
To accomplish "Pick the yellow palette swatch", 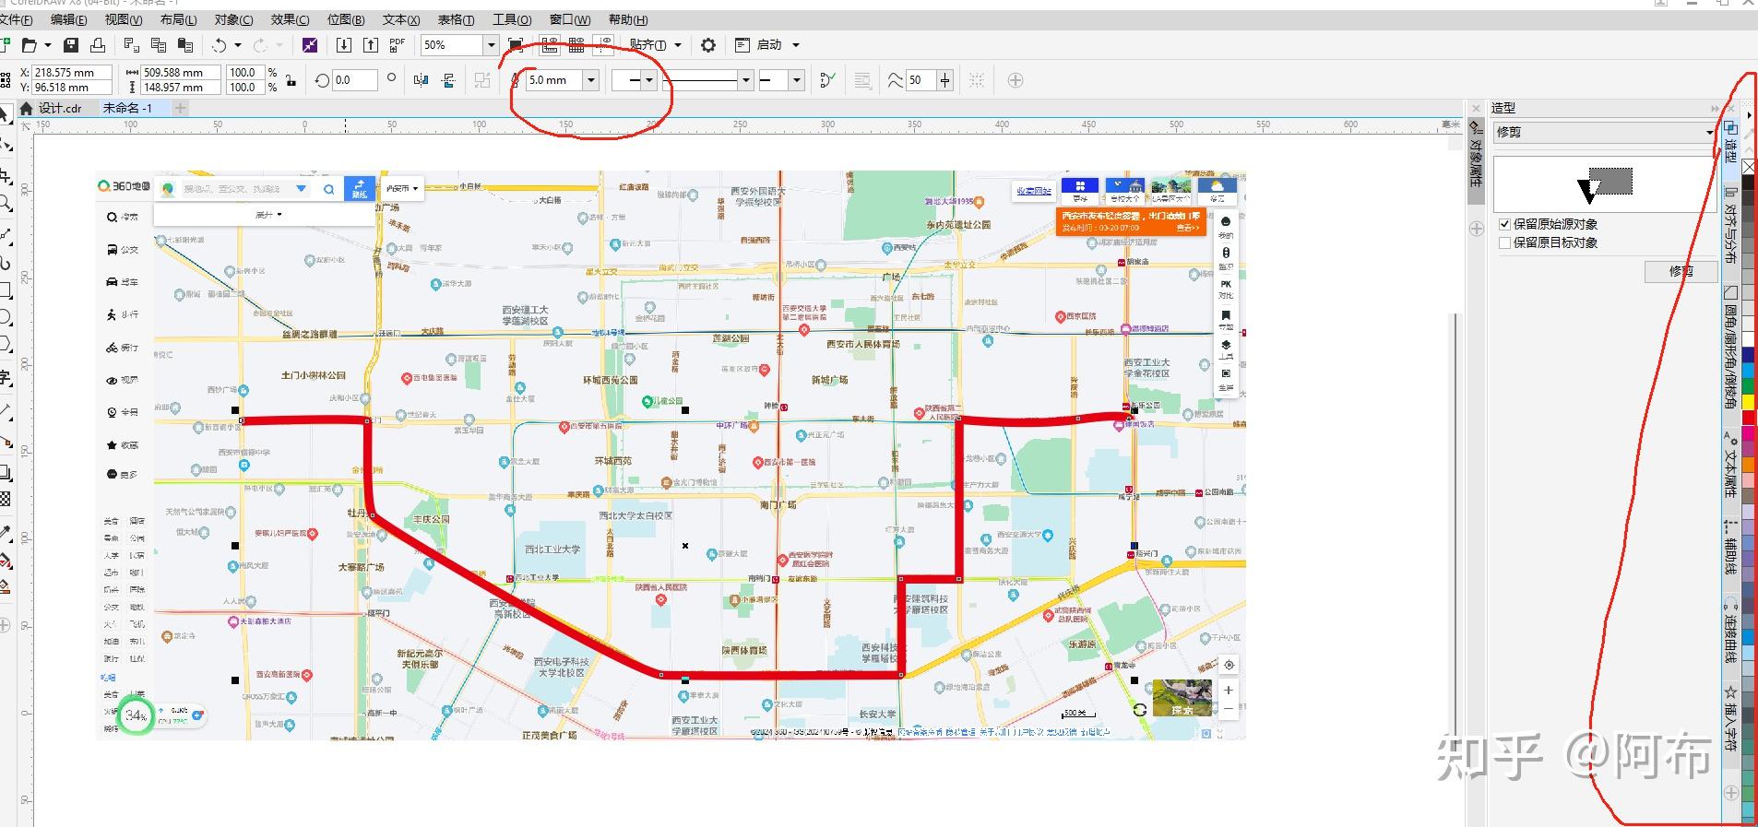I will tap(1748, 403).
